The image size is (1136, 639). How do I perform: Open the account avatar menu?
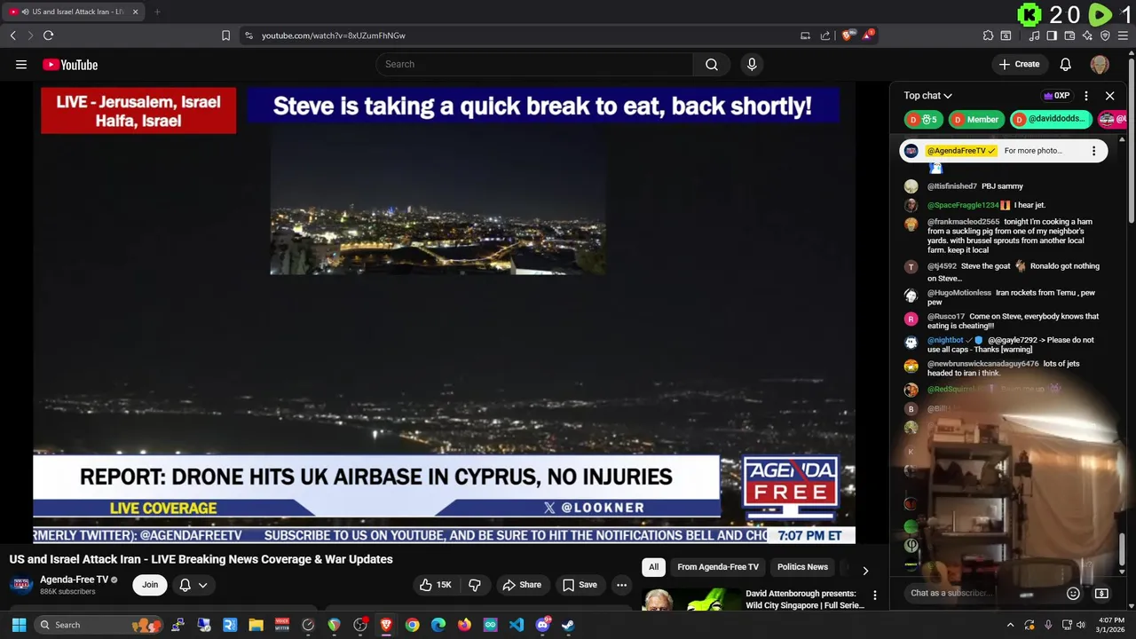(x=1100, y=64)
